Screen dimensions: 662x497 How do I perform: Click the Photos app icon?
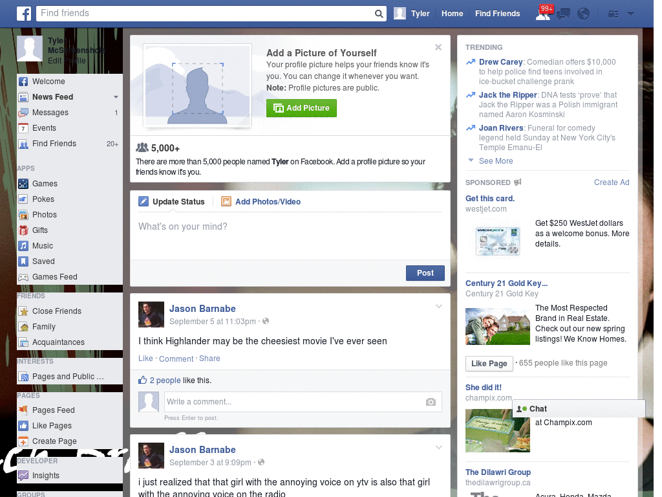click(x=23, y=215)
